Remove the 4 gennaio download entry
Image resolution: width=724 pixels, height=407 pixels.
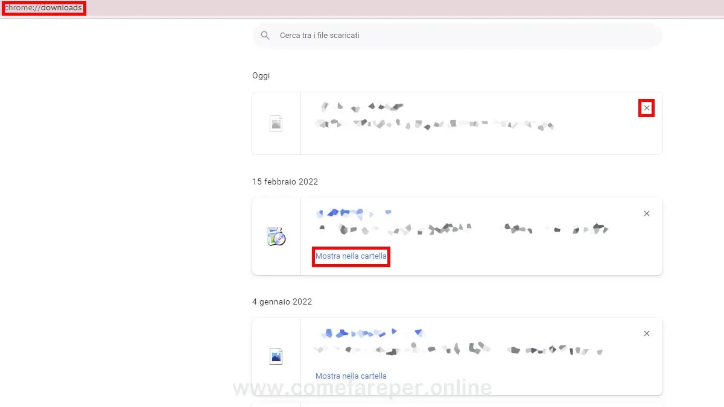pos(646,333)
